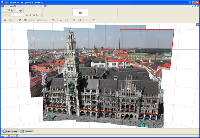The image size is (200, 138).
Task: Click the panorama thumbnail in navigator preview
Action: (x=80, y=13)
